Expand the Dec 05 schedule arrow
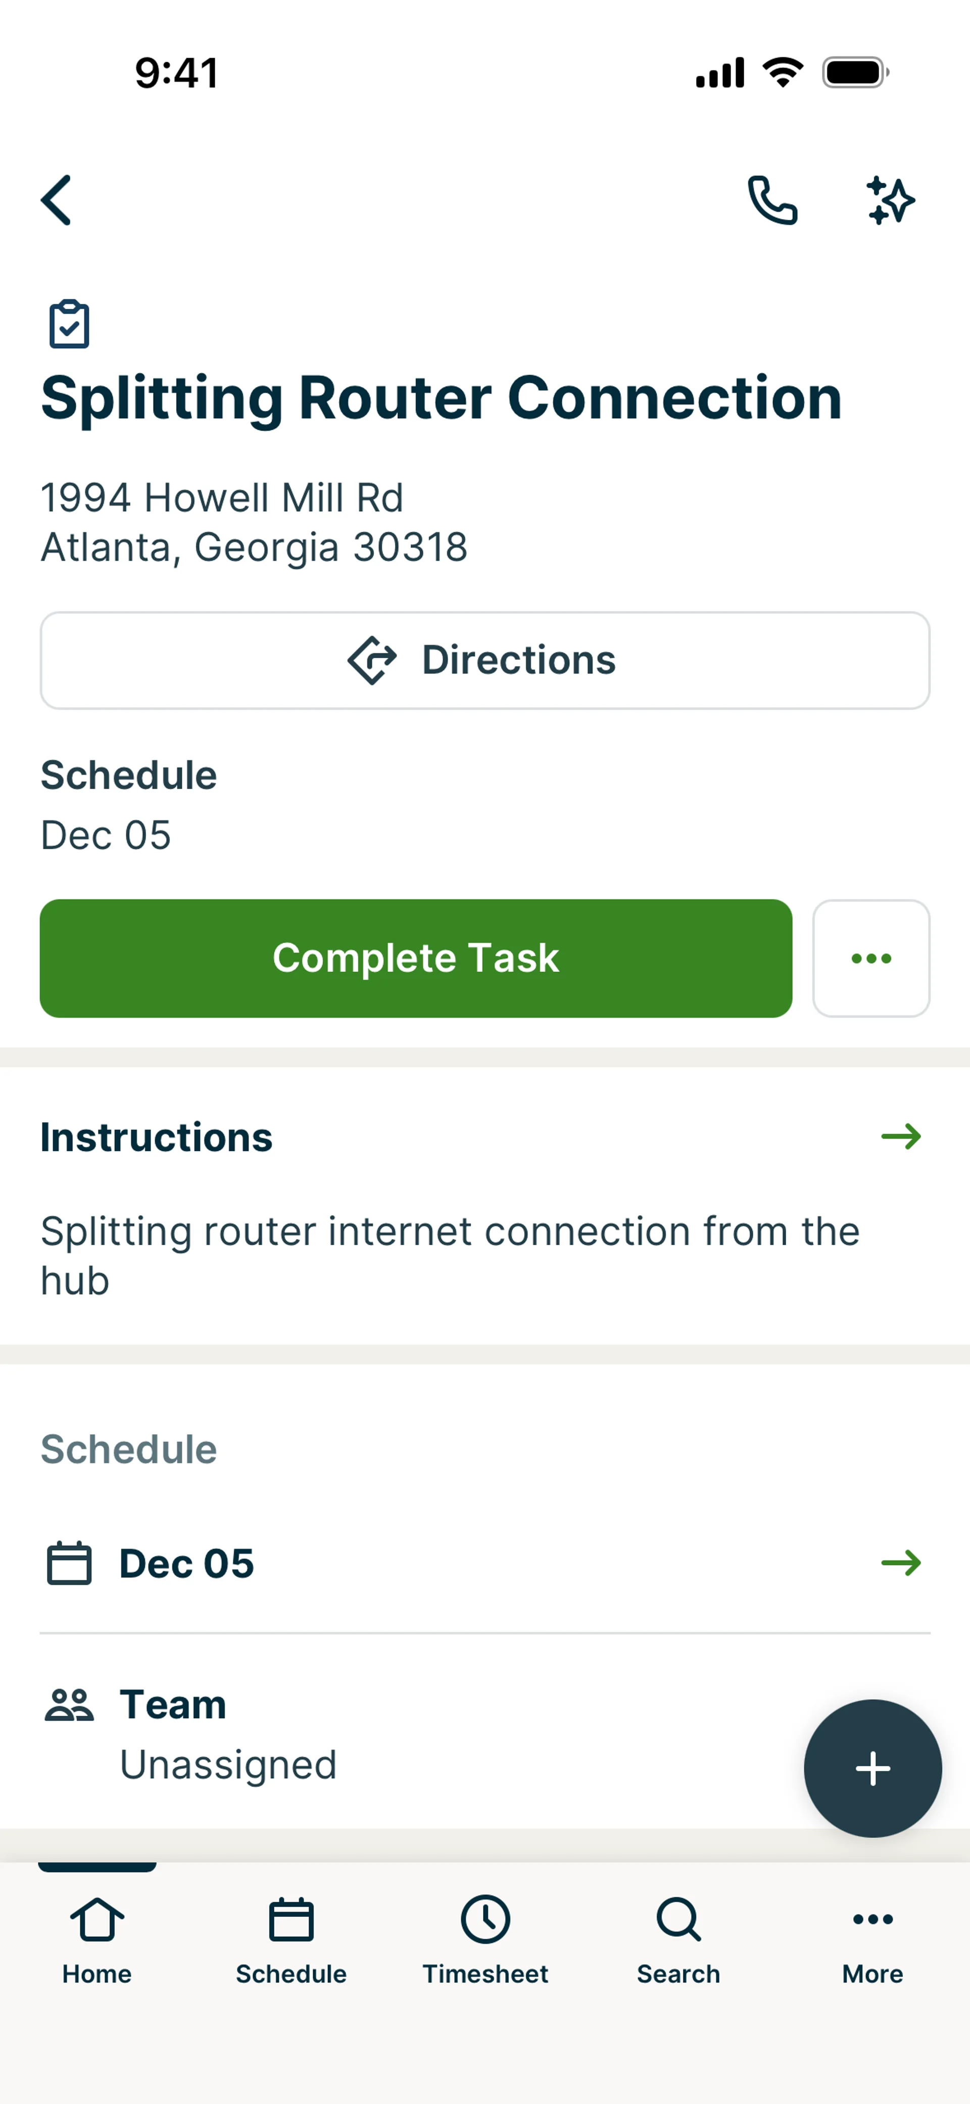This screenshot has height=2104, width=970. tap(901, 1563)
